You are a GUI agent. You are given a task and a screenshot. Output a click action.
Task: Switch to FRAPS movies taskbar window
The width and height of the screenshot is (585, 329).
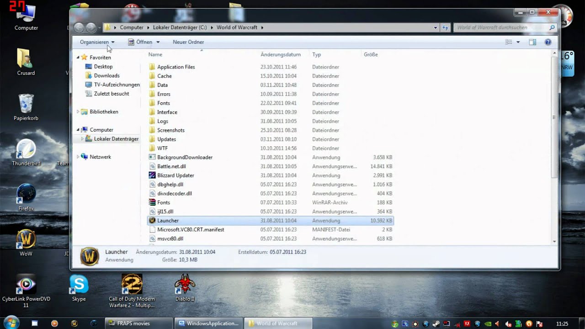(139, 324)
